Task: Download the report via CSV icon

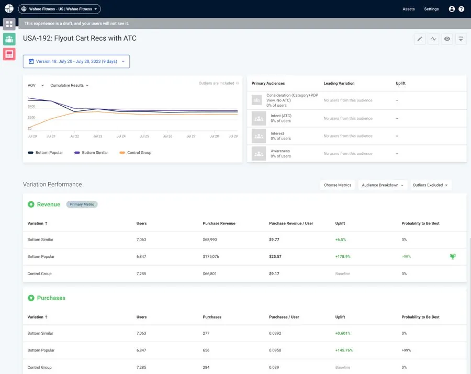Action: 461,39
